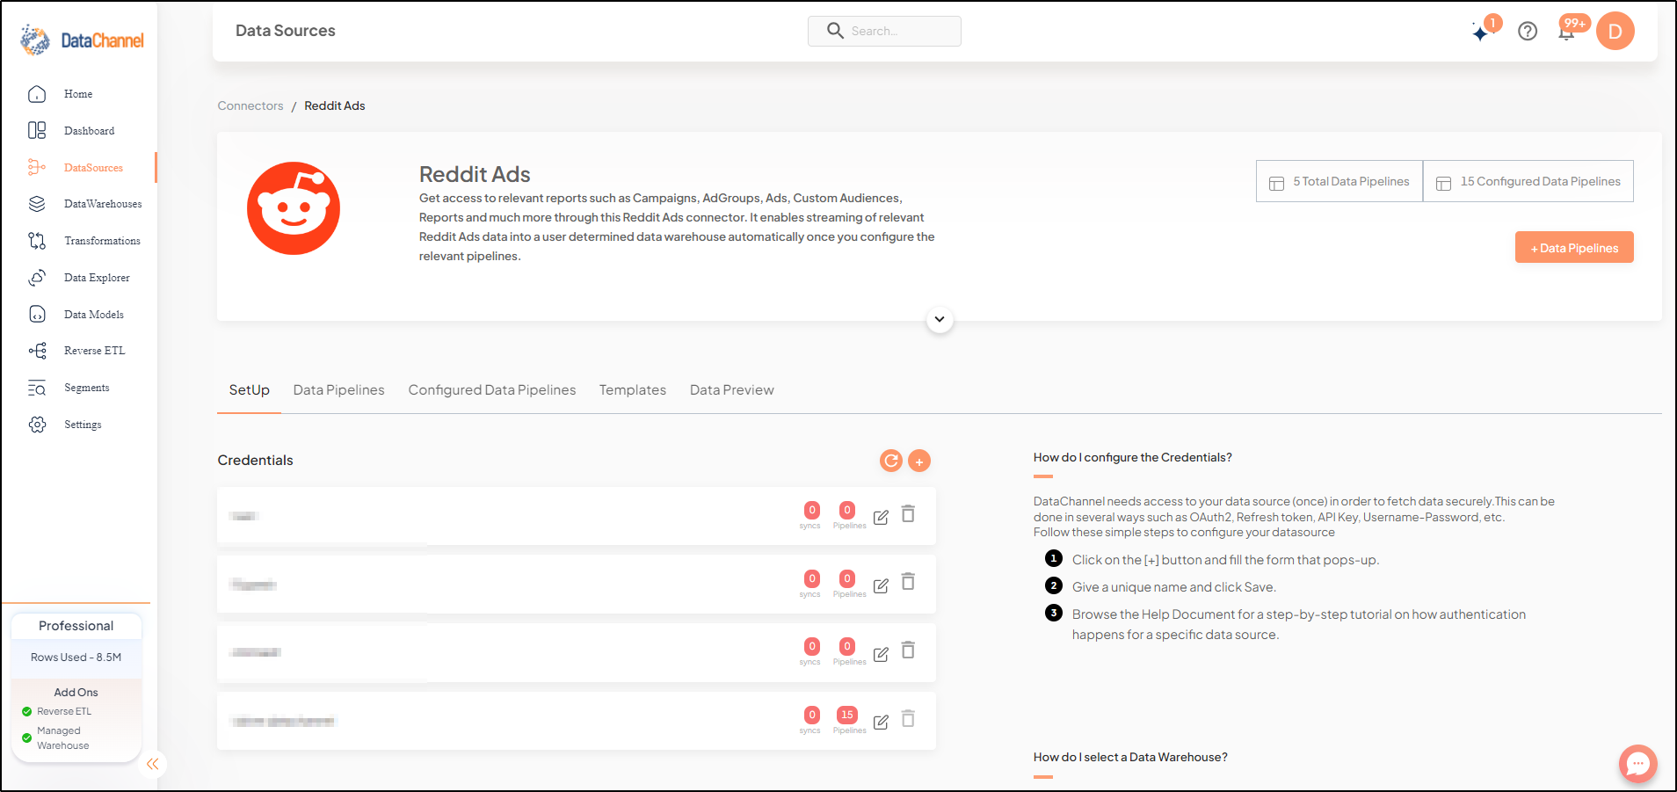The height and width of the screenshot is (792, 1677).
Task: Open the chat support bubble
Action: pos(1638,764)
